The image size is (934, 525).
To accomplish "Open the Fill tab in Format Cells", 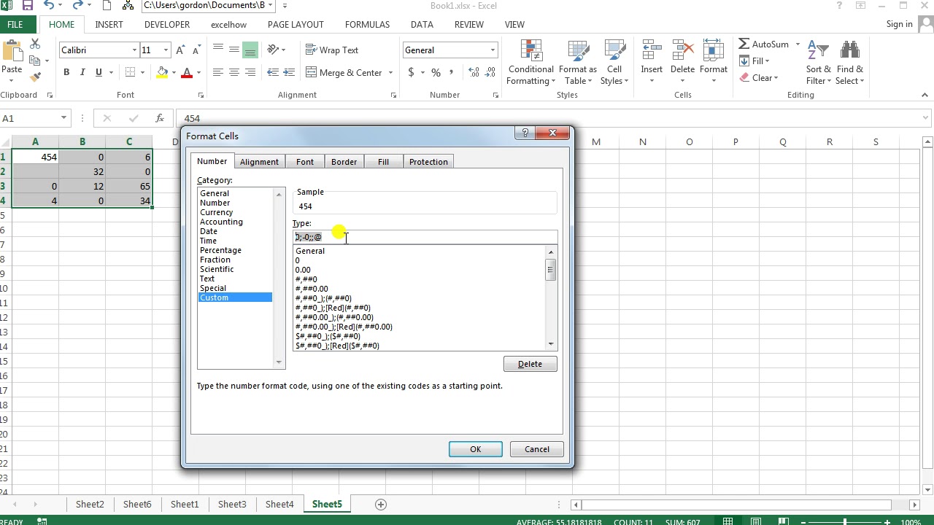I will 383,162.
